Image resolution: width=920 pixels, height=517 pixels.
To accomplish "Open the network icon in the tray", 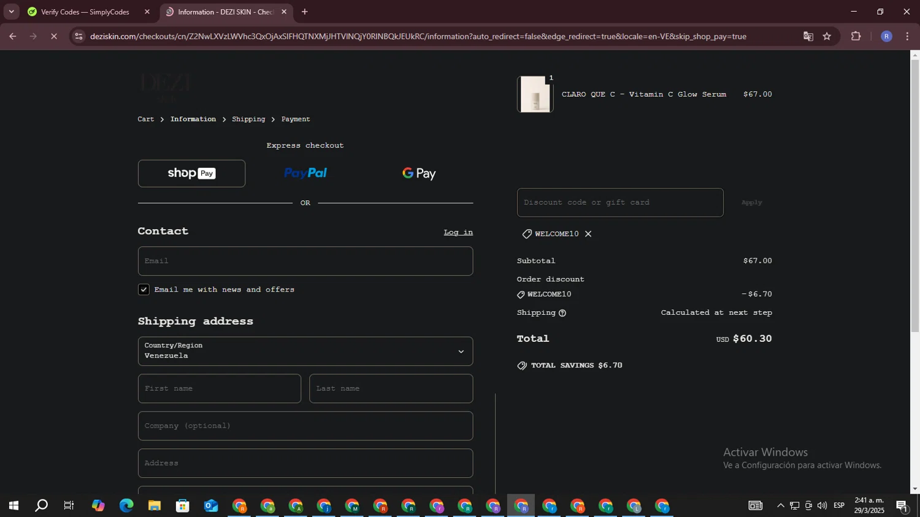I will (794, 505).
